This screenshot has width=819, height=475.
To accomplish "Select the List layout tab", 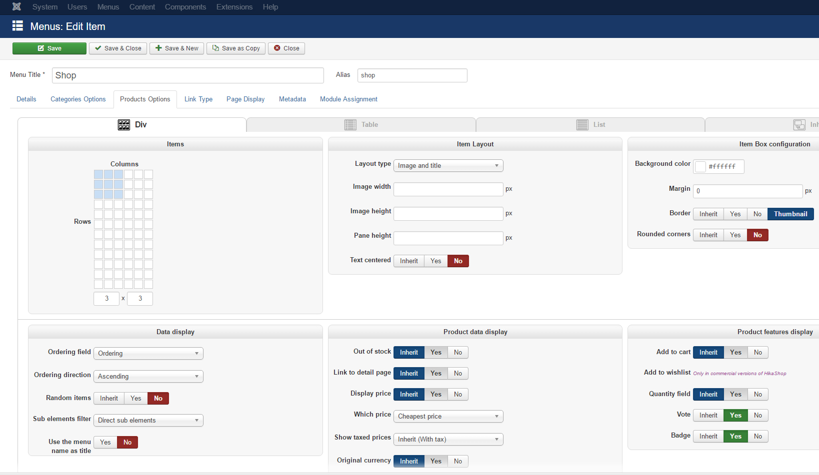I will pos(590,125).
